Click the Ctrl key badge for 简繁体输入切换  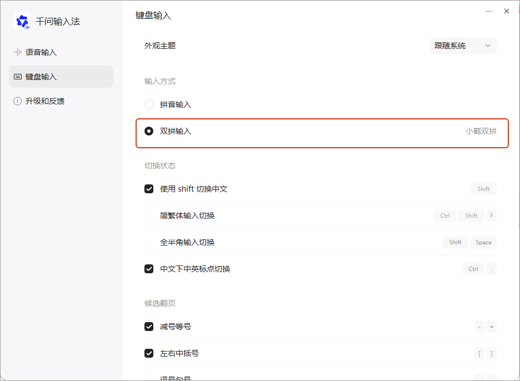tap(444, 215)
